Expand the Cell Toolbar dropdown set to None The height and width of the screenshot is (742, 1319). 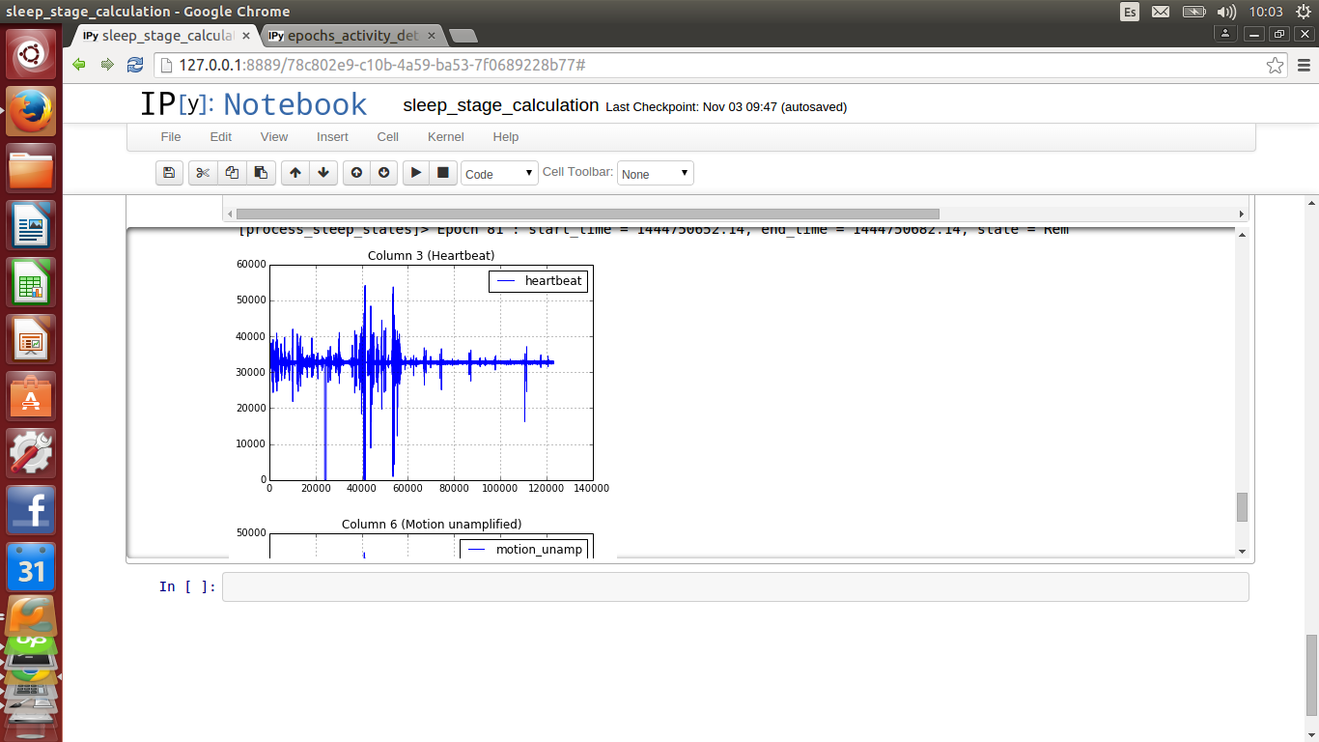tap(655, 174)
